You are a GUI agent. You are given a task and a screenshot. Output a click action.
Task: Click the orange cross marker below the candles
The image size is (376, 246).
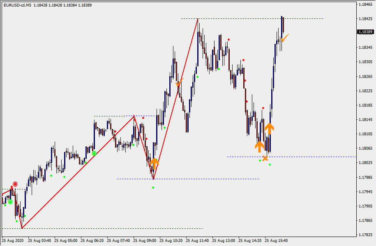pyautogui.click(x=265, y=158)
